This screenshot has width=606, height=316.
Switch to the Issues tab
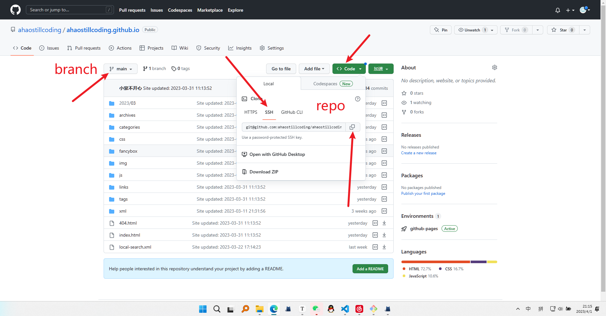49,48
